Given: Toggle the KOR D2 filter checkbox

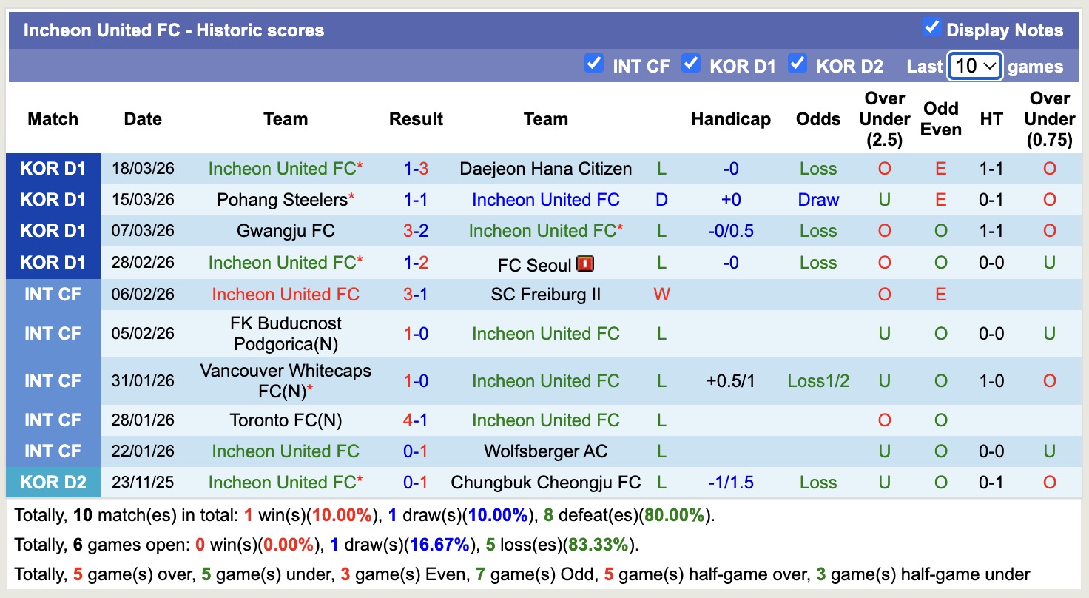Looking at the screenshot, I should 797,64.
